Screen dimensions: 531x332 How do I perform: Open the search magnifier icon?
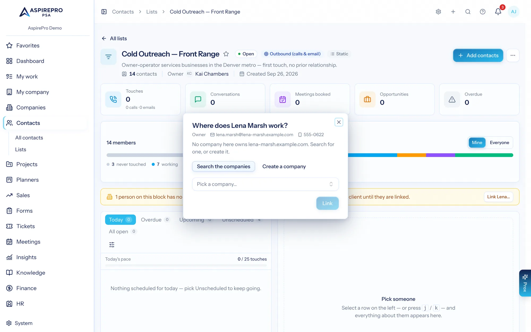click(x=468, y=12)
